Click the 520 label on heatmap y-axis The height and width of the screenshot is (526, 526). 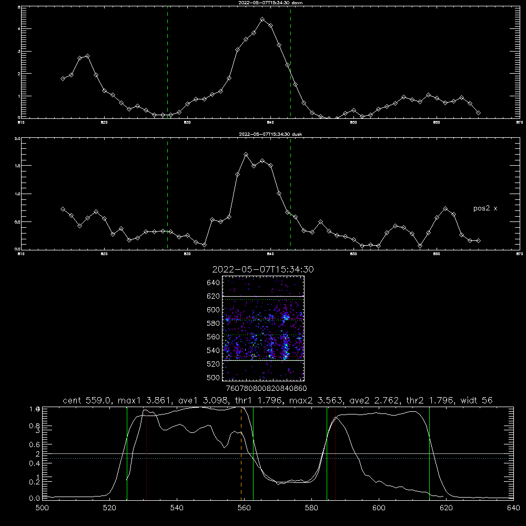coord(213,364)
